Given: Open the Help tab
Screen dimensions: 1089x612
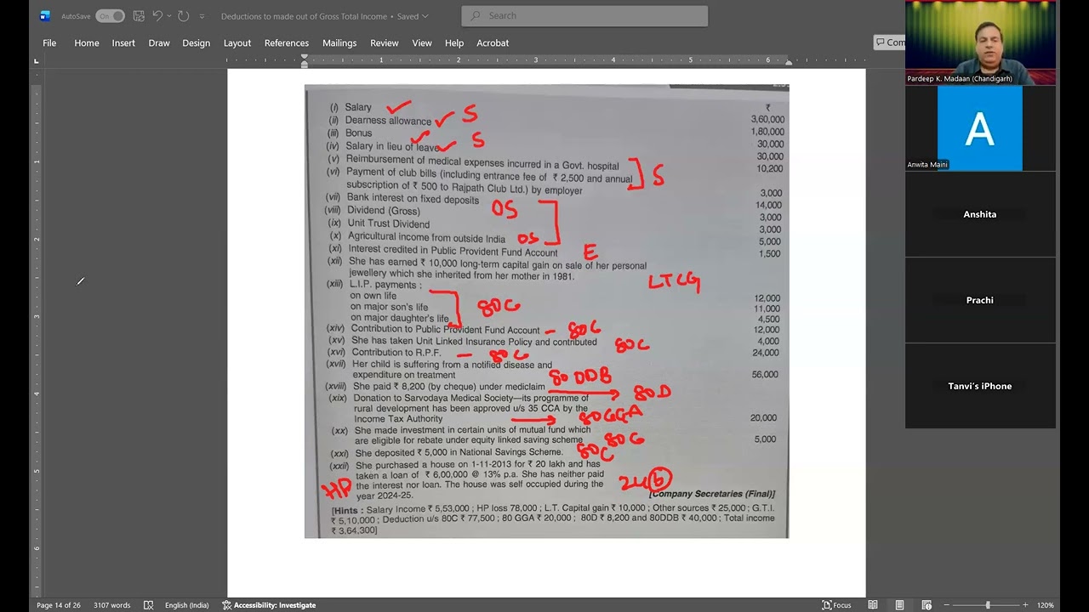Looking at the screenshot, I should 454,42.
